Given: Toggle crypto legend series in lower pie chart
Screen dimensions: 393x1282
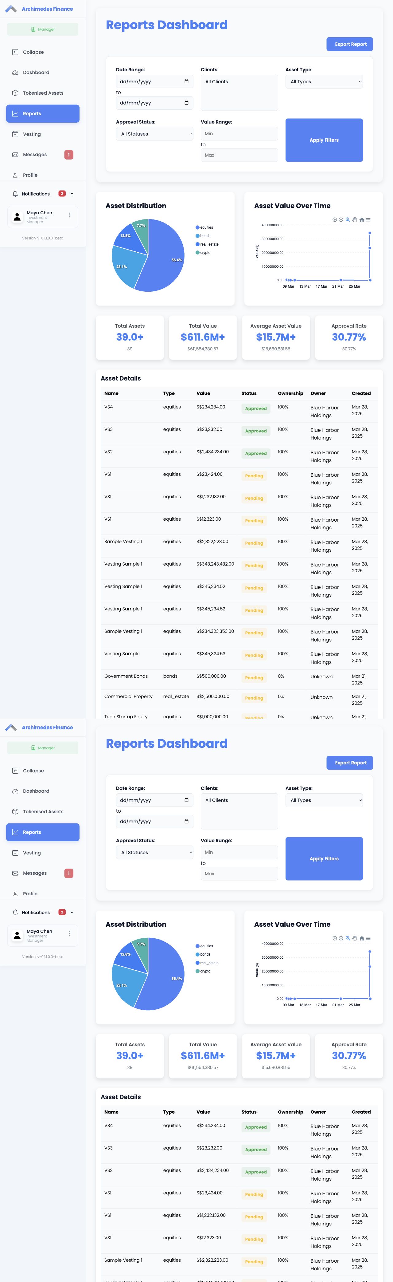Looking at the screenshot, I should click(x=203, y=972).
